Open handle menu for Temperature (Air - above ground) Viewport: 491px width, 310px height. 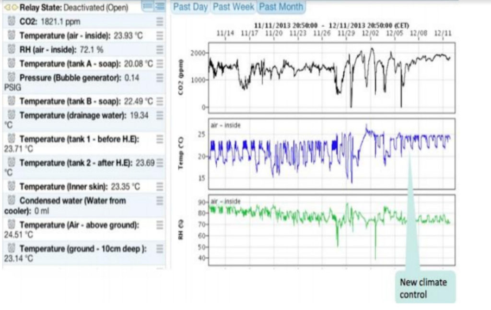160,225
